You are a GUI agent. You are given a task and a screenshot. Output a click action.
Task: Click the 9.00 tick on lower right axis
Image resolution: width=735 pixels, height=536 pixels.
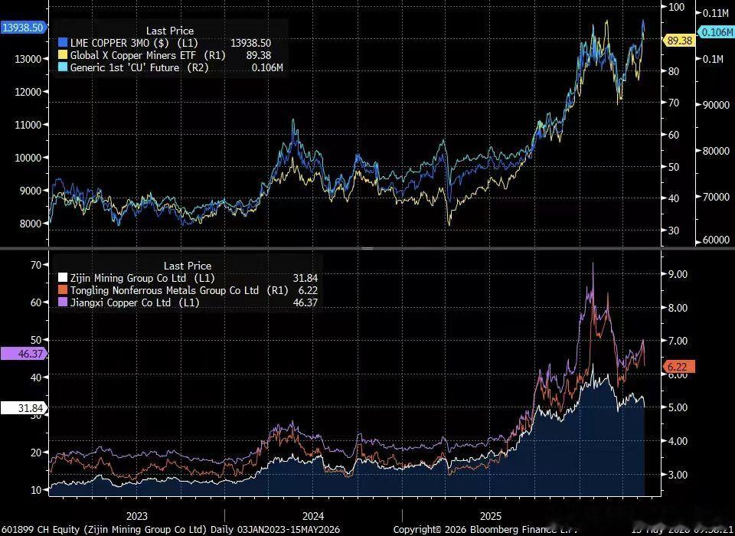(678, 274)
